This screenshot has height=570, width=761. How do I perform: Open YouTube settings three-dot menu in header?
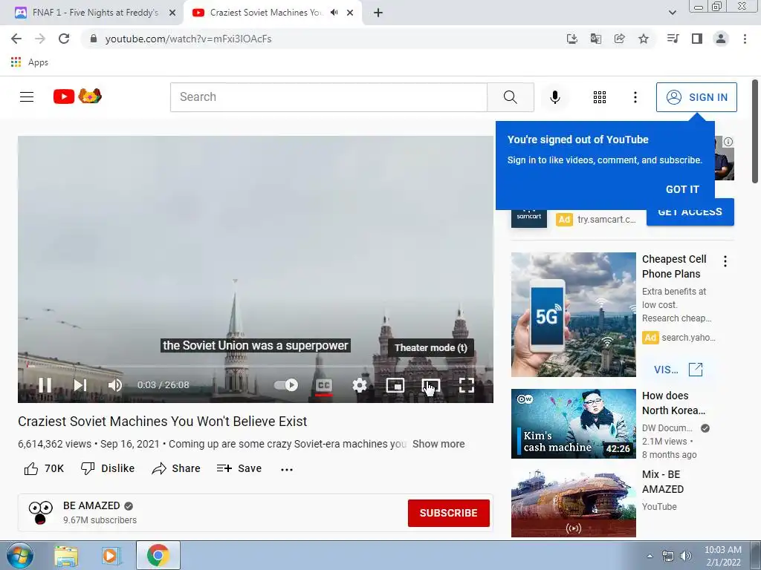[635, 97]
